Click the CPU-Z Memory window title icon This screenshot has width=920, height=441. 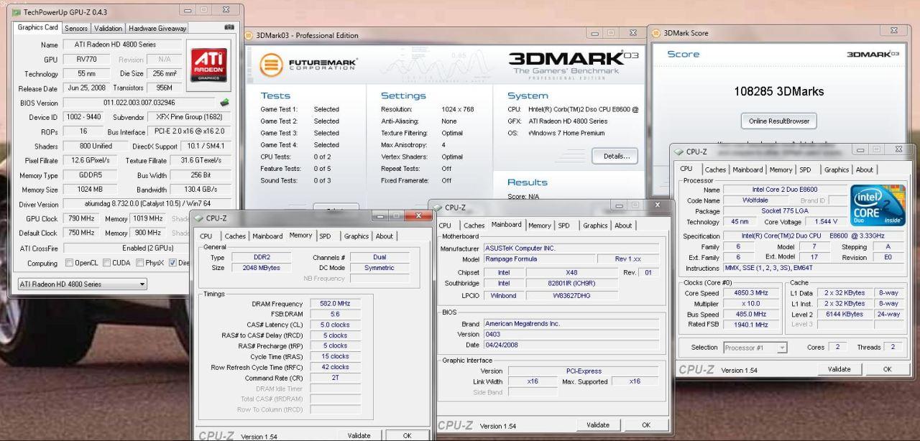[198, 218]
